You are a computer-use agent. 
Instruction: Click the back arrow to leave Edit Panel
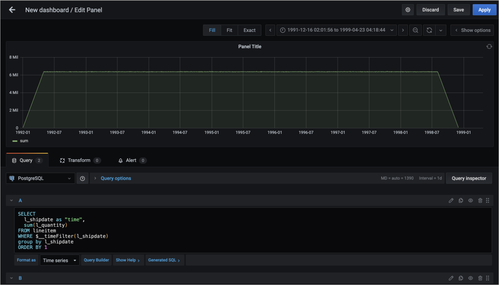point(12,10)
